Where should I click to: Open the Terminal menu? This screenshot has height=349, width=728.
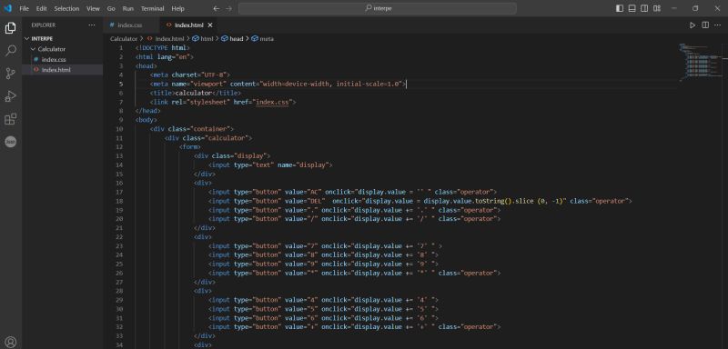[x=152, y=8]
